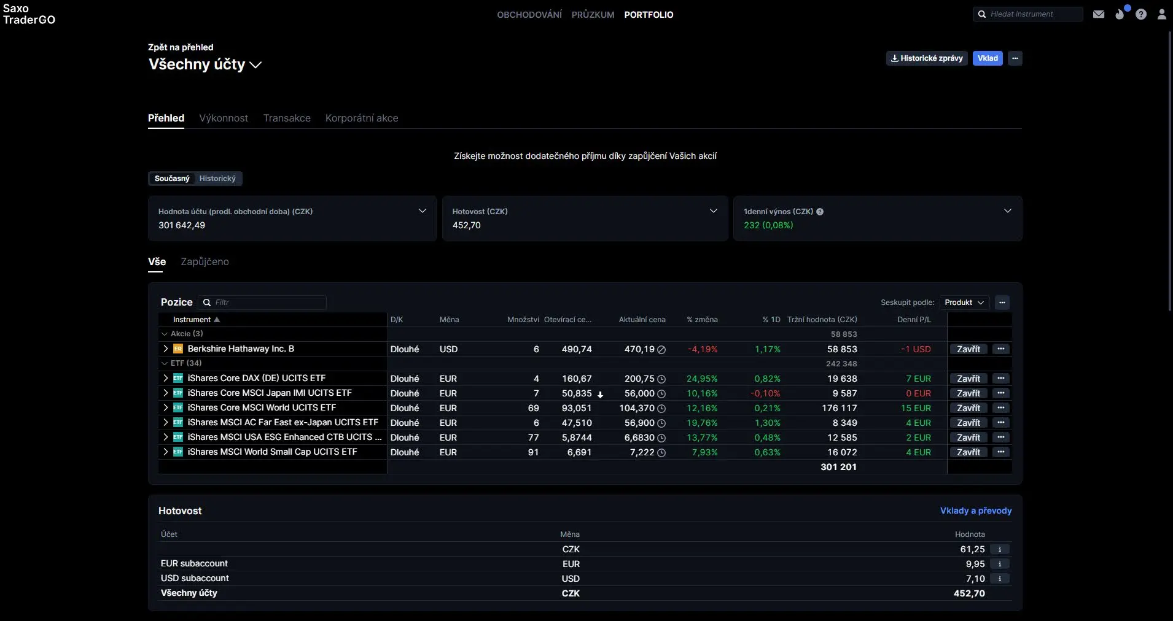
Task: Click info icon for EUR subaccount cash
Action: (x=1000, y=564)
